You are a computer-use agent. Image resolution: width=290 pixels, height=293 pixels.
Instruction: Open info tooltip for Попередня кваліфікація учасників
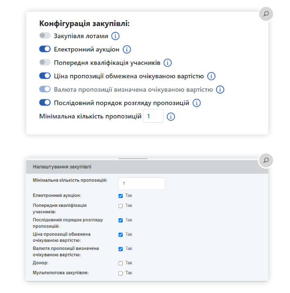168,63
